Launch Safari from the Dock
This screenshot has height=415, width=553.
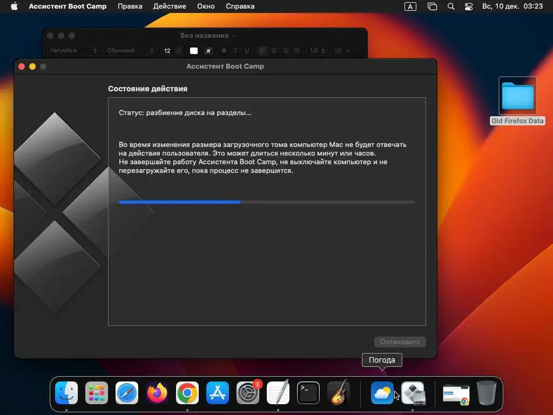click(x=127, y=393)
